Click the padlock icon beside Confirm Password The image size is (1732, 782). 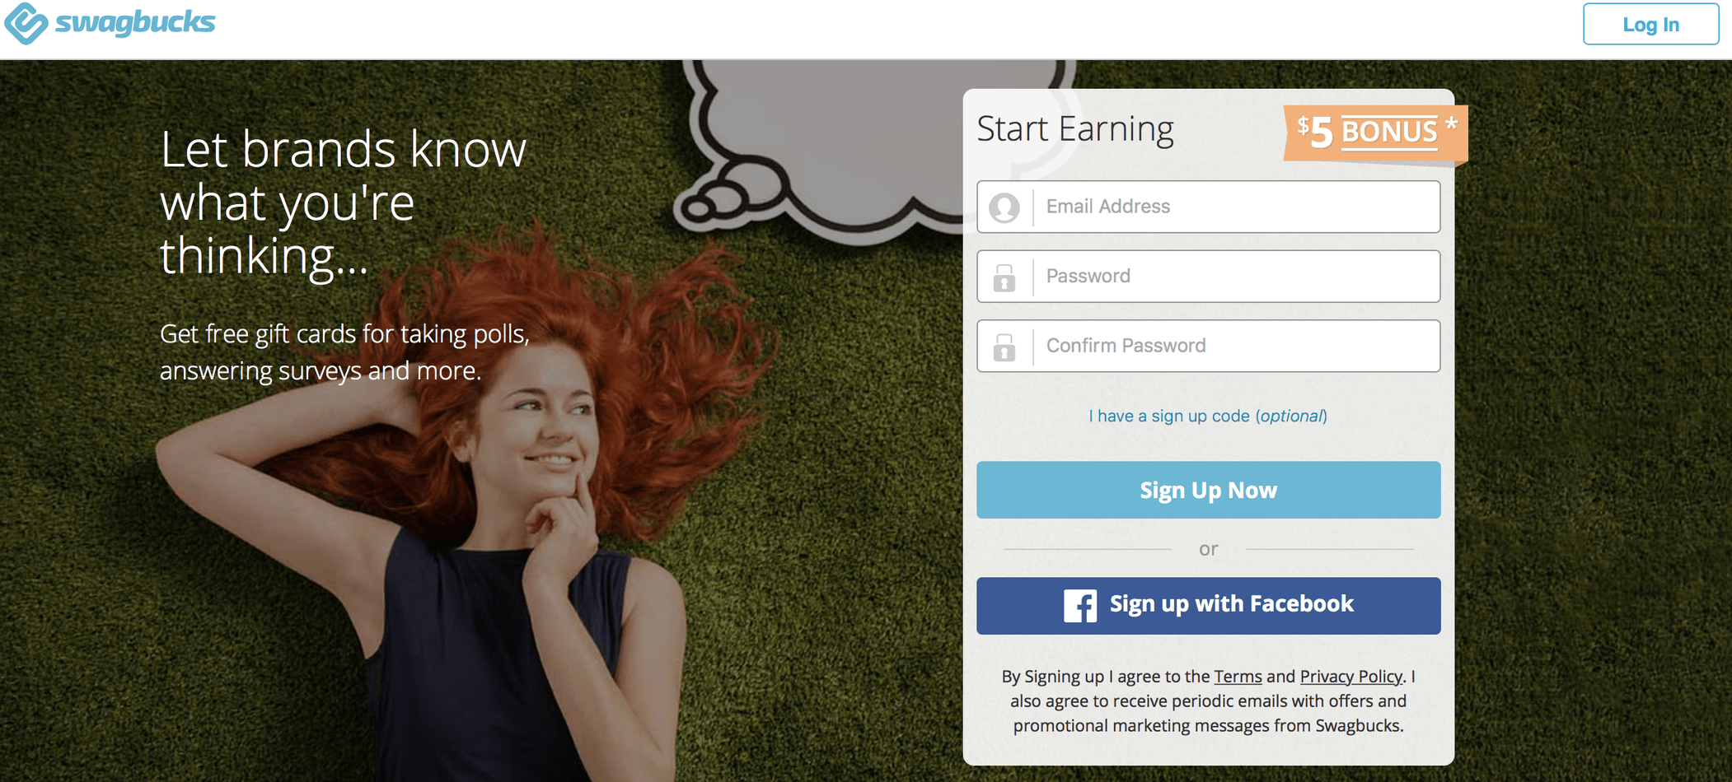tap(1004, 347)
